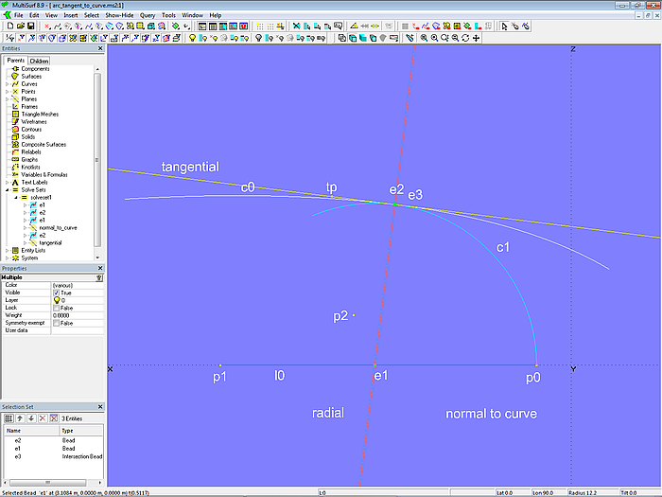Switch to the Children tab
This screenshot has width=662, height=497.
pos(39,61)
